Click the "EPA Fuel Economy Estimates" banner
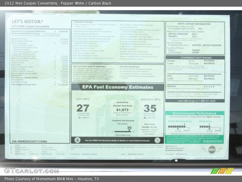This screenshot has width=242, height=182. (118, 87)
